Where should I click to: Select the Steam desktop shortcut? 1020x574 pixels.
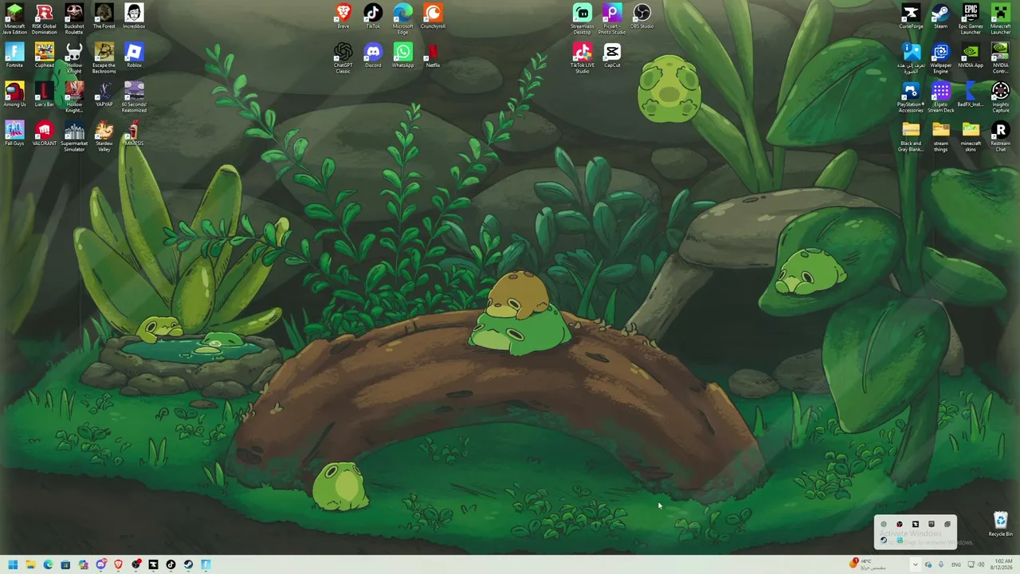941,16
